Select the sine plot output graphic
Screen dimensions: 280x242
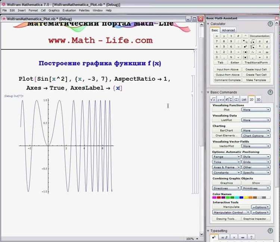[x=66, y=146]
